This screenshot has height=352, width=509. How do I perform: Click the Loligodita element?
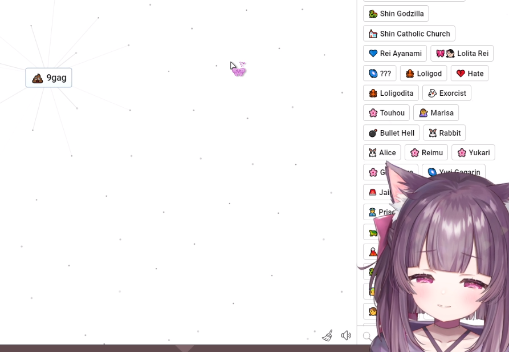391,94
